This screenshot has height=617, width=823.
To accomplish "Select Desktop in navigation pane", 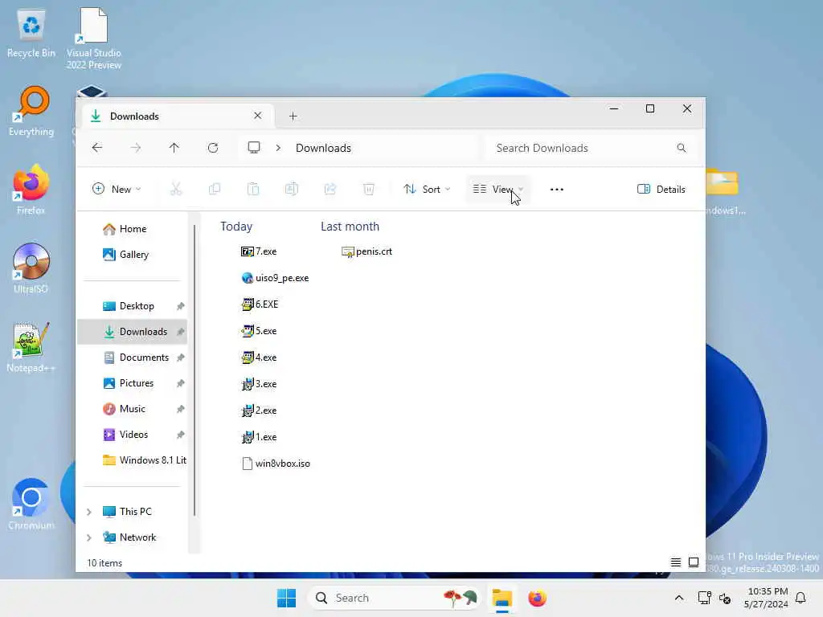I will (x=133, y=306).
